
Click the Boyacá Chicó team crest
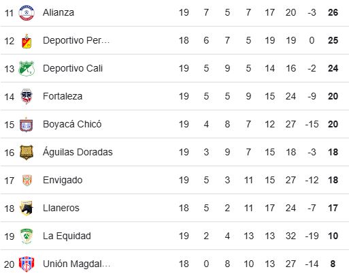click(27, 125)
